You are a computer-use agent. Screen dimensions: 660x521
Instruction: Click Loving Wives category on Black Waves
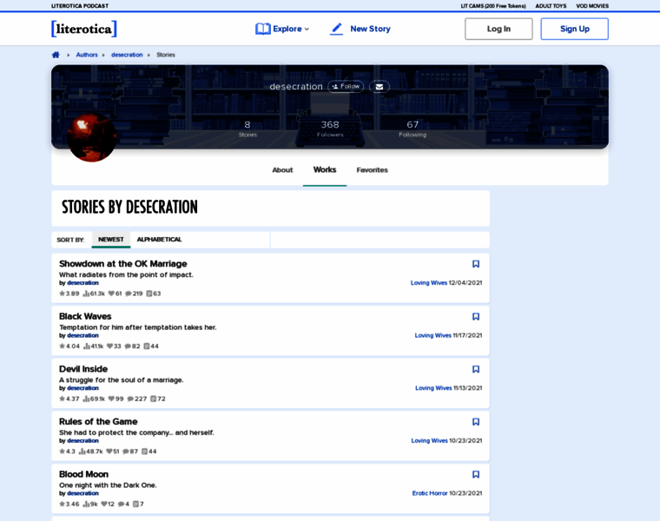[x=433, y=335]
